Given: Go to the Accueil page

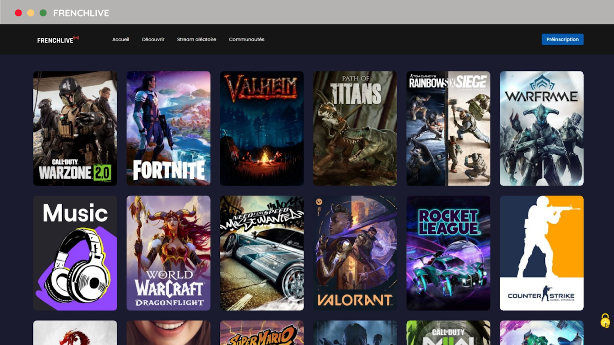Looking at the screenshot, I should (121, 39).
